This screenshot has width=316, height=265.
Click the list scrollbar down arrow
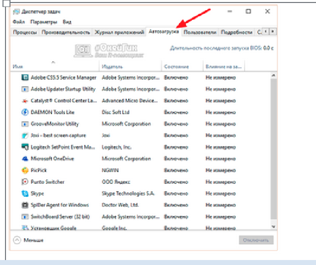(274, 227)
